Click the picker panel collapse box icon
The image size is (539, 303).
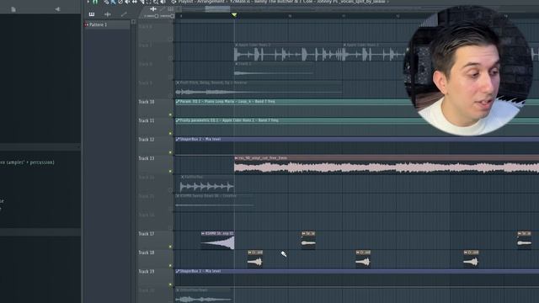[x=133, y=22]
